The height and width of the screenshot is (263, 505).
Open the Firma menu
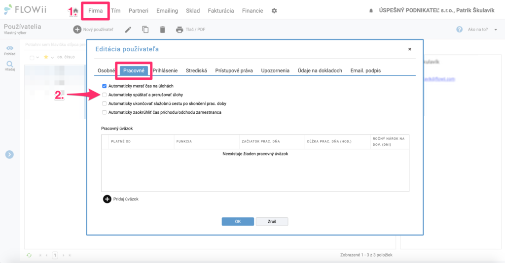(95, 11)
